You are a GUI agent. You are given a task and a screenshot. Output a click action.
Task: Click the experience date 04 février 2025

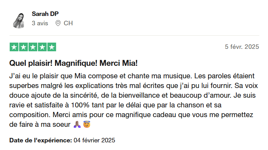click(x=94, y=140)
